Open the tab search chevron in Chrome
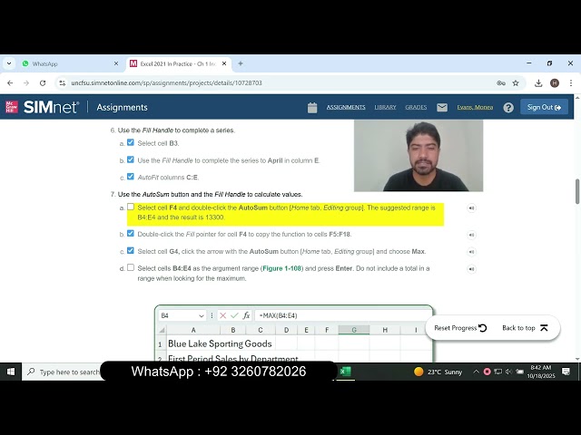Screen dimensions: 581x435 tap(9, 63)
